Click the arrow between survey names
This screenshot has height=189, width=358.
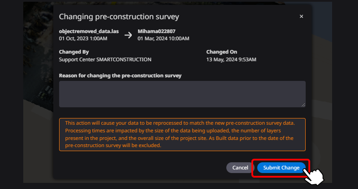128,35
